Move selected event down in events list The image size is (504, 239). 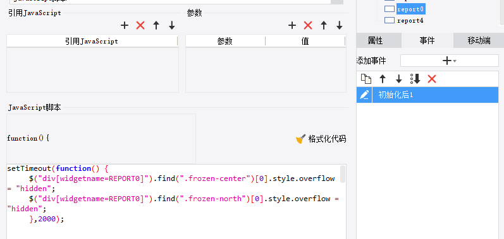[x=399, y=78]
